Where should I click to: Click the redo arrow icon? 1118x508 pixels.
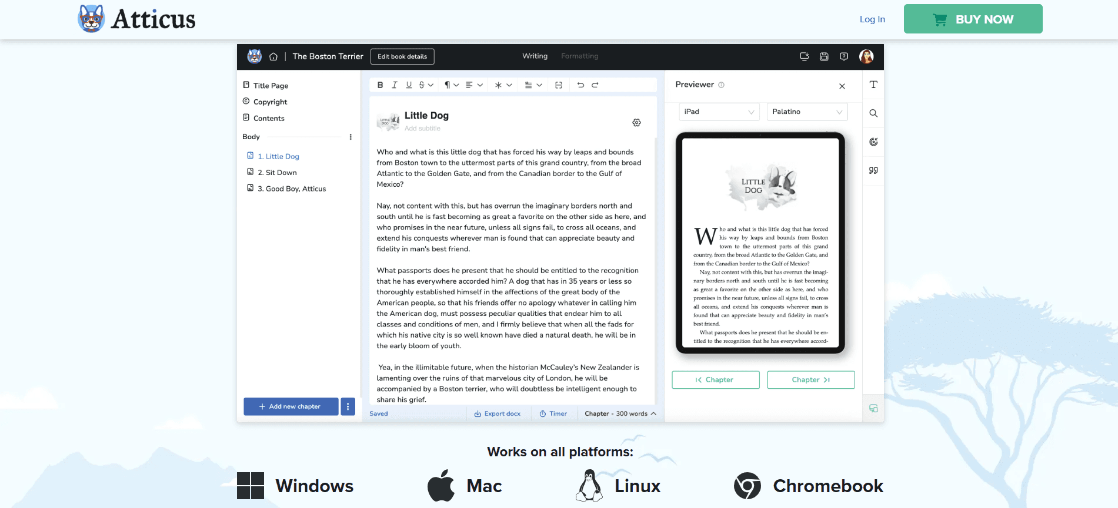(x=595, y=85)
